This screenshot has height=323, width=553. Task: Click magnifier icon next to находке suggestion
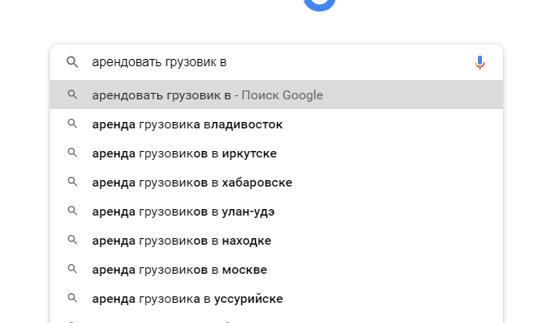(x=73, y=241)
